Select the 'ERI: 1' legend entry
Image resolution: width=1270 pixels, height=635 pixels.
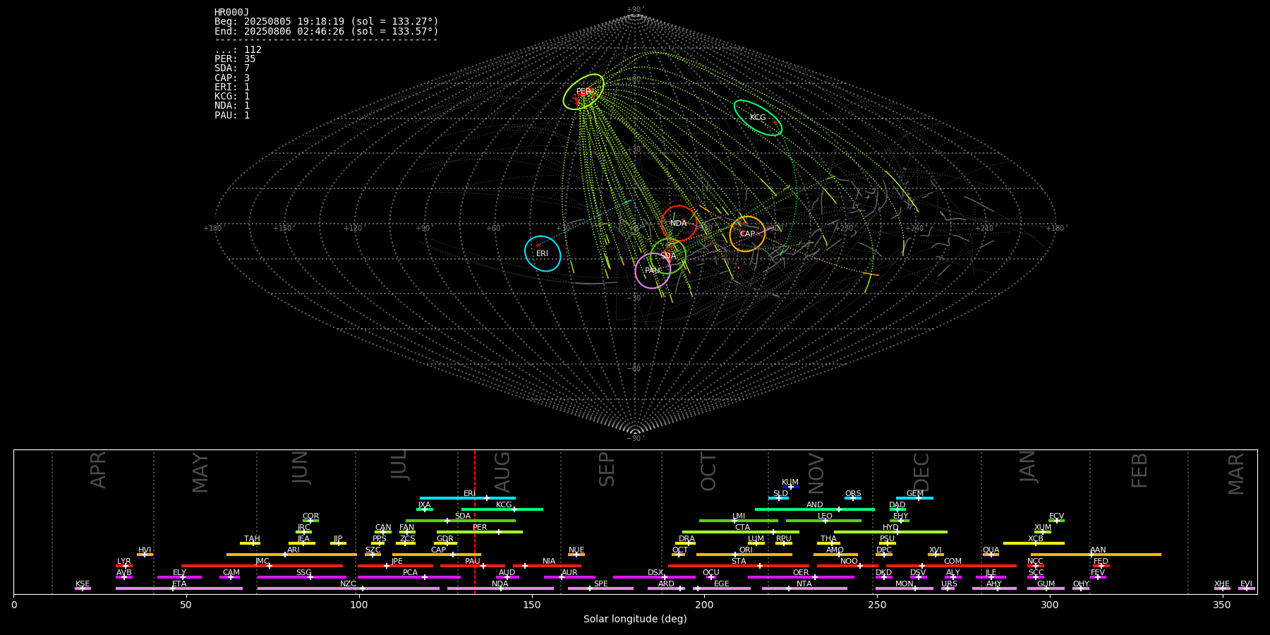(232, 87)
